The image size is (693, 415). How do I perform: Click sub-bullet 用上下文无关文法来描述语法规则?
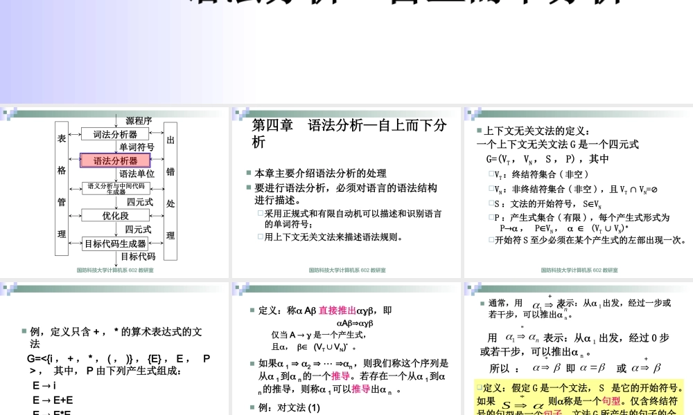tap(333, 237)
